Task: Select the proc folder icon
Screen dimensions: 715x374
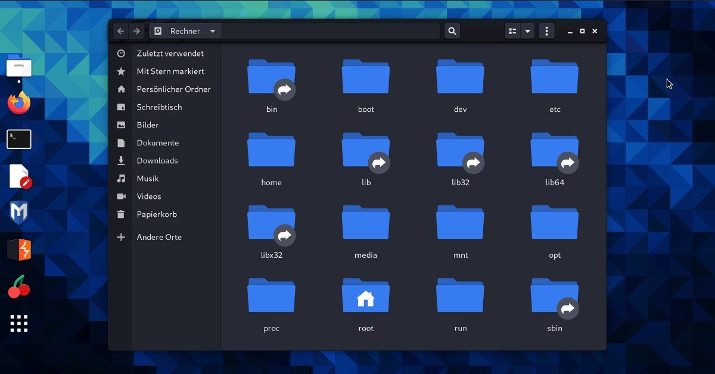Action: pos(271,296)
